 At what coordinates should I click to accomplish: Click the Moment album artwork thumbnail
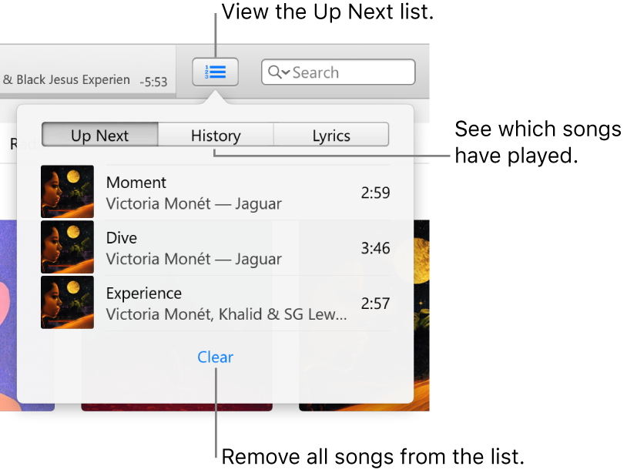(67, 191)
